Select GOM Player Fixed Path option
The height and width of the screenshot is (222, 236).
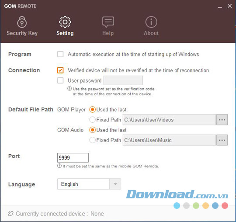click(x=92, y=120)
